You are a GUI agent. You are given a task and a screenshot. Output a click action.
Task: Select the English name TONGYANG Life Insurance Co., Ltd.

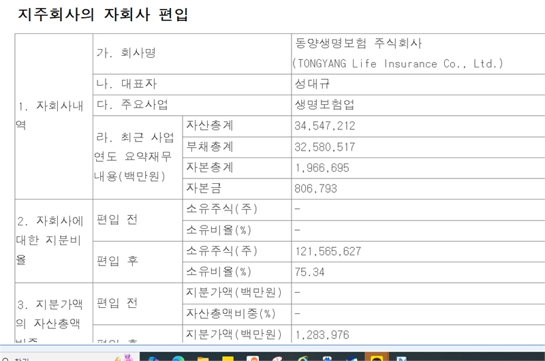pos(398,63)
